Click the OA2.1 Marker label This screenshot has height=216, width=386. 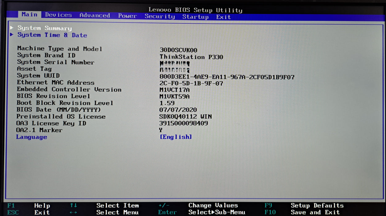(39, 130)
